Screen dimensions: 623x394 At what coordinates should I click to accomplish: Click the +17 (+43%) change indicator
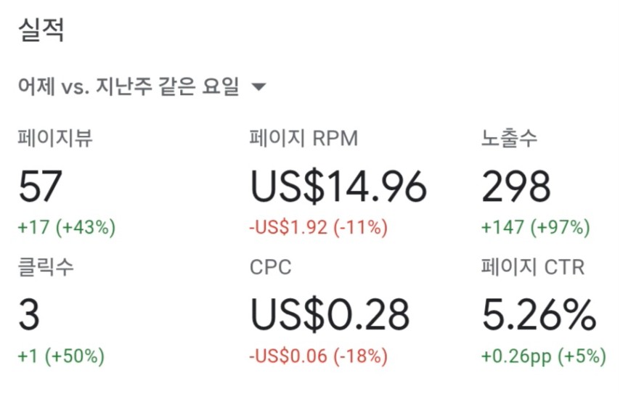tap(67, 228)
